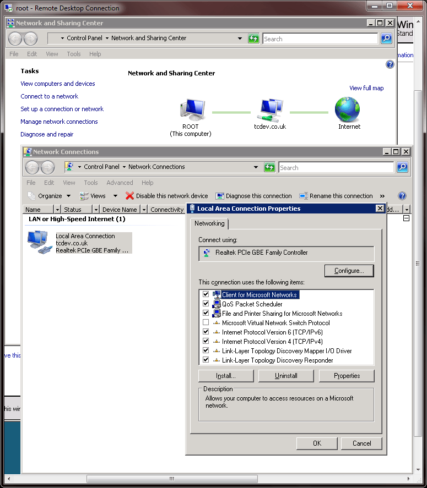
Task: Click help icon in Network and Sharing Center
Action: coord(390,64)
